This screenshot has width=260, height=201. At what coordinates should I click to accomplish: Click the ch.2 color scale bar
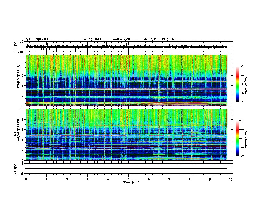coord(238,138)
